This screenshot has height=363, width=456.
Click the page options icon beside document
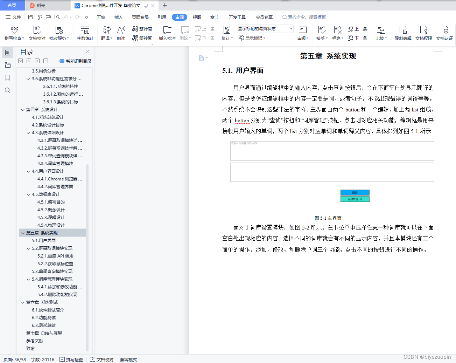[x=203, y=58]
